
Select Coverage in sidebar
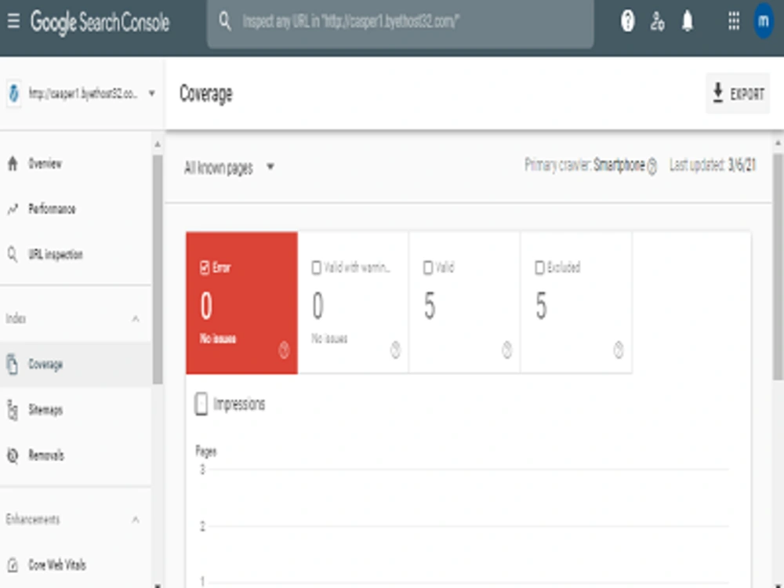pyautogui.click(x=75, y=364)
